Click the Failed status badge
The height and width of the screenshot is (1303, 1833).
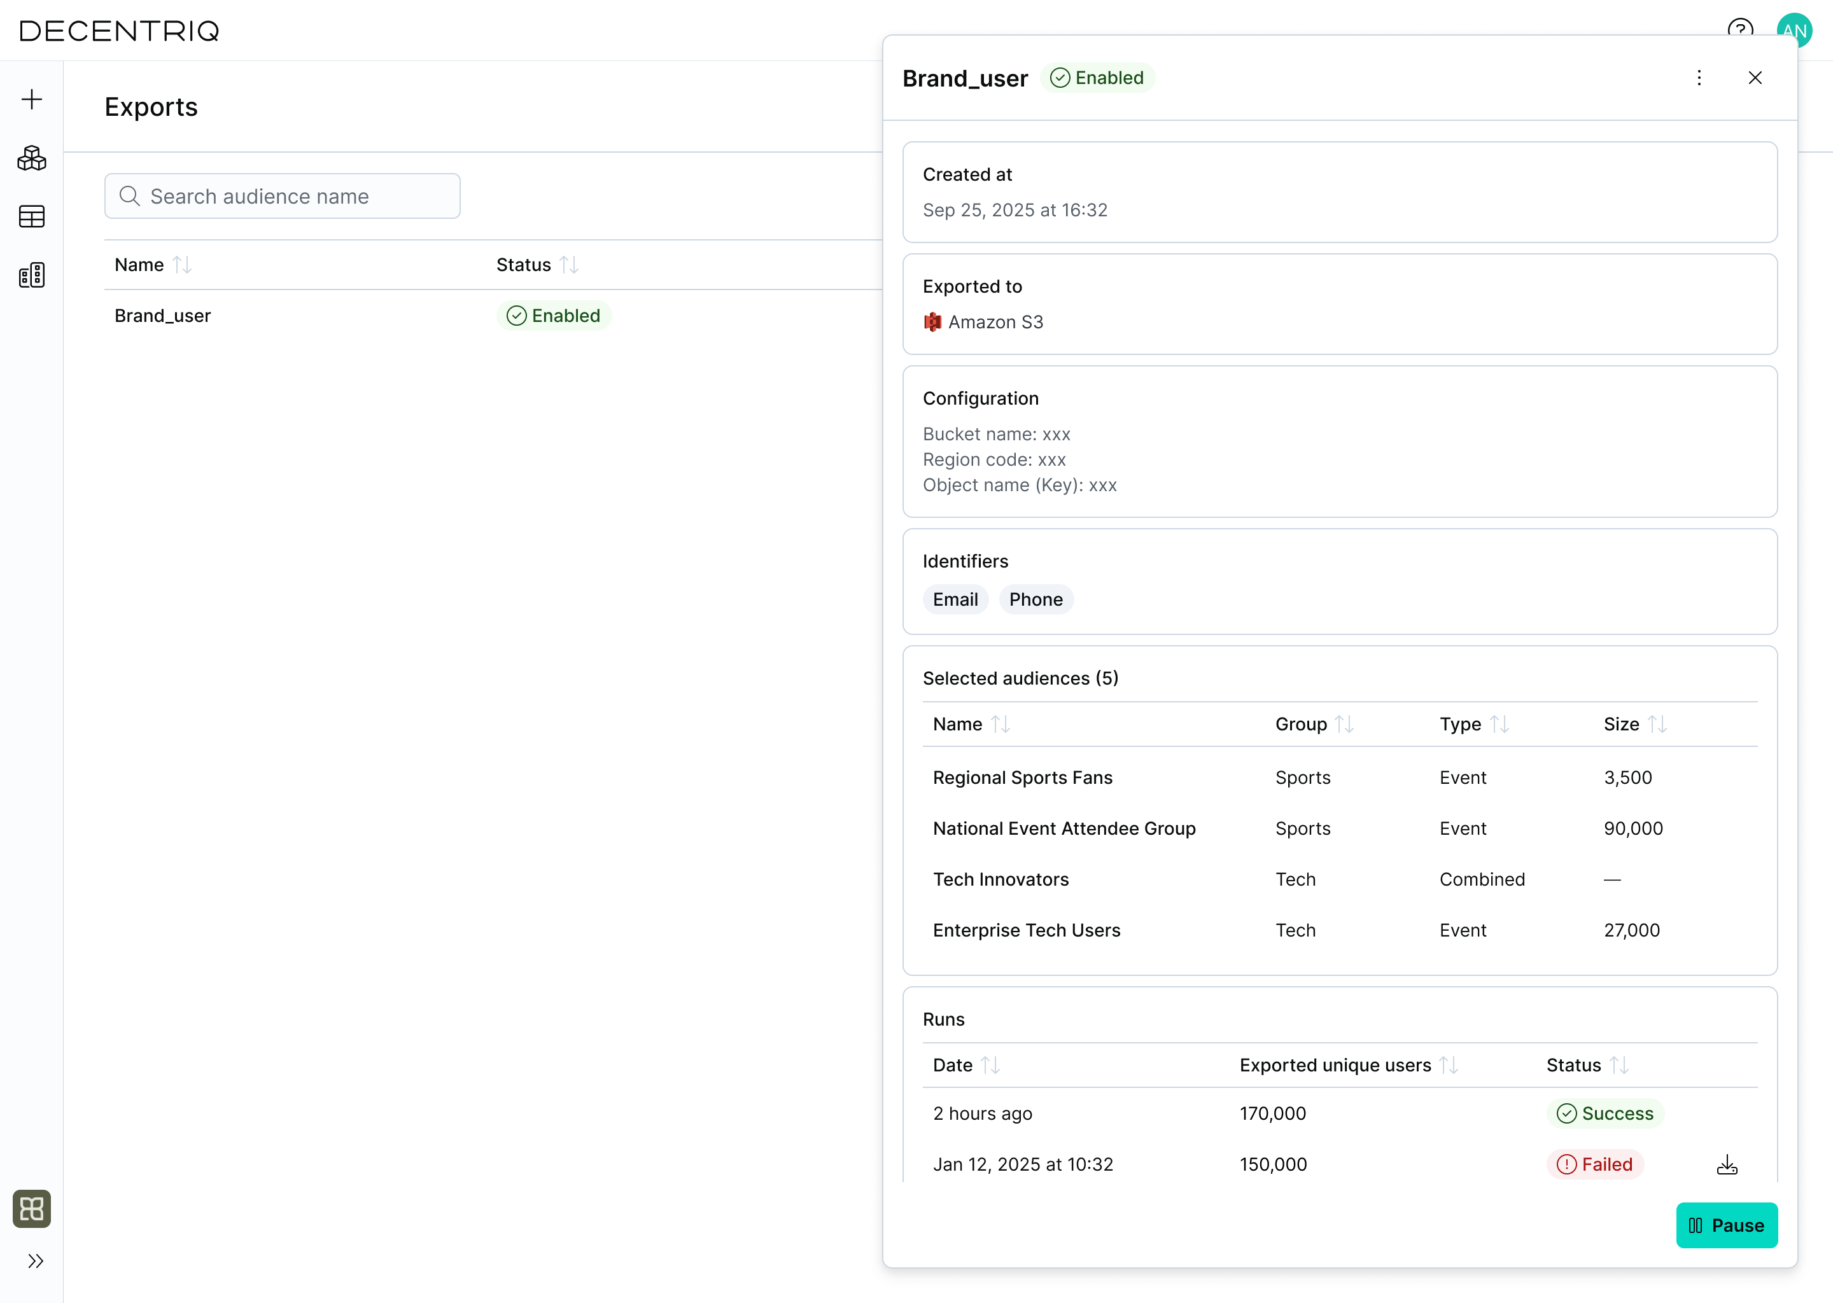1596,1164
